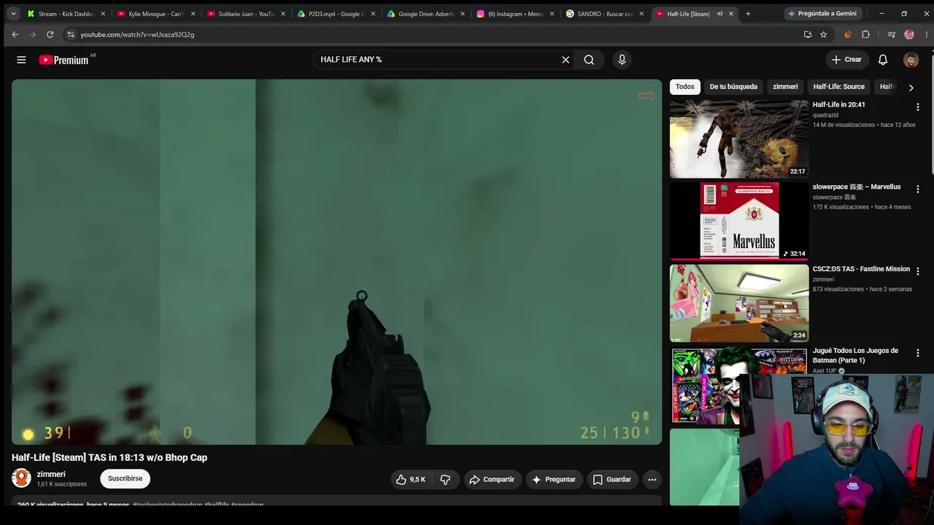Filter by Half-Life: Source chip
The width and height of the screenshot is (934, 525).
839,87
